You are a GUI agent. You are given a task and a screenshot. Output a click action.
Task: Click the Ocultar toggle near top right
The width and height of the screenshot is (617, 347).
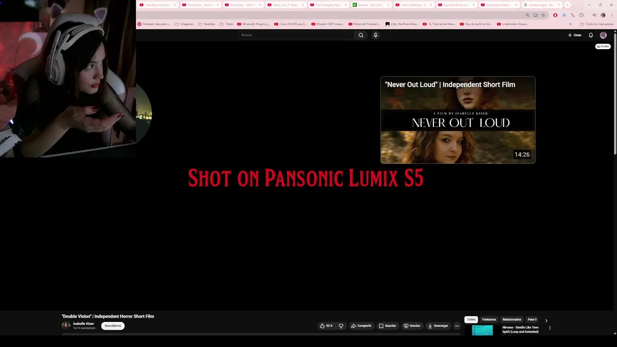pyautogui.click(x=603, y=47)
